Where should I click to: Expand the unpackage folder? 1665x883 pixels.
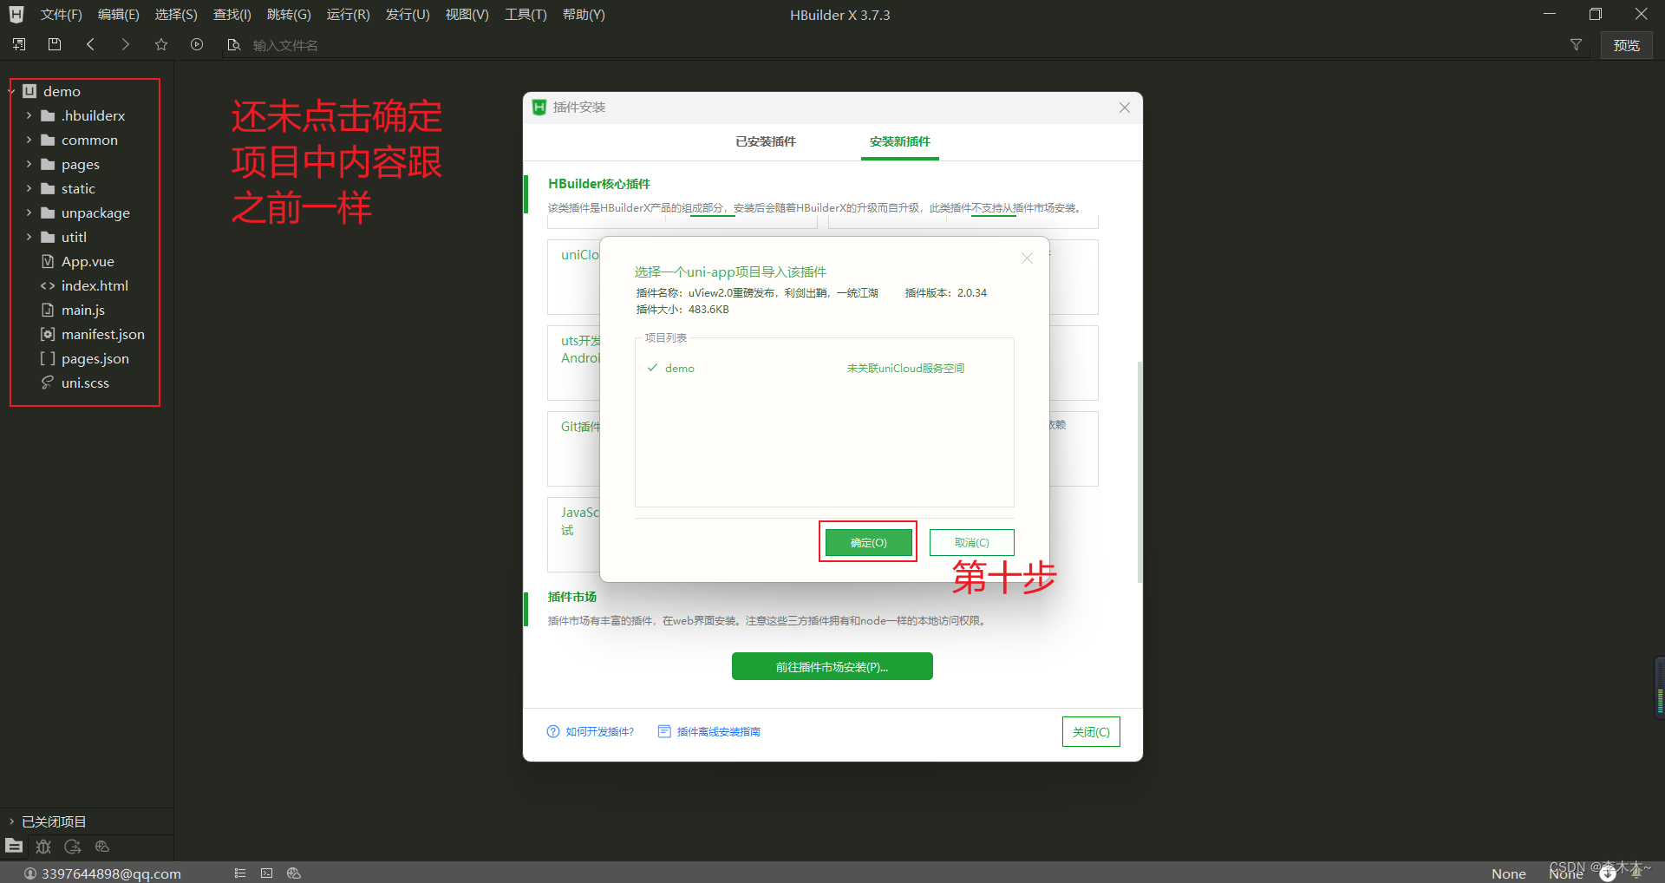pos(29,213)
